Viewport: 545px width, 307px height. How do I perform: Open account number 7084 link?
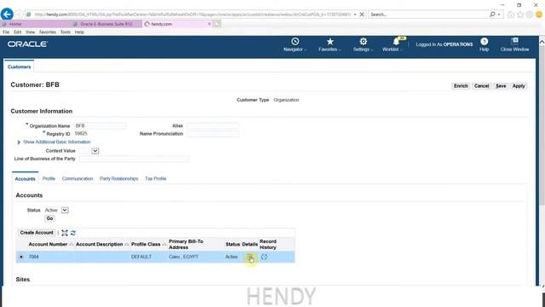[x=34, y=257]
